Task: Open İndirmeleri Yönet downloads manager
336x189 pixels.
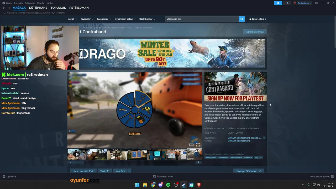Action: pos(163,177)
